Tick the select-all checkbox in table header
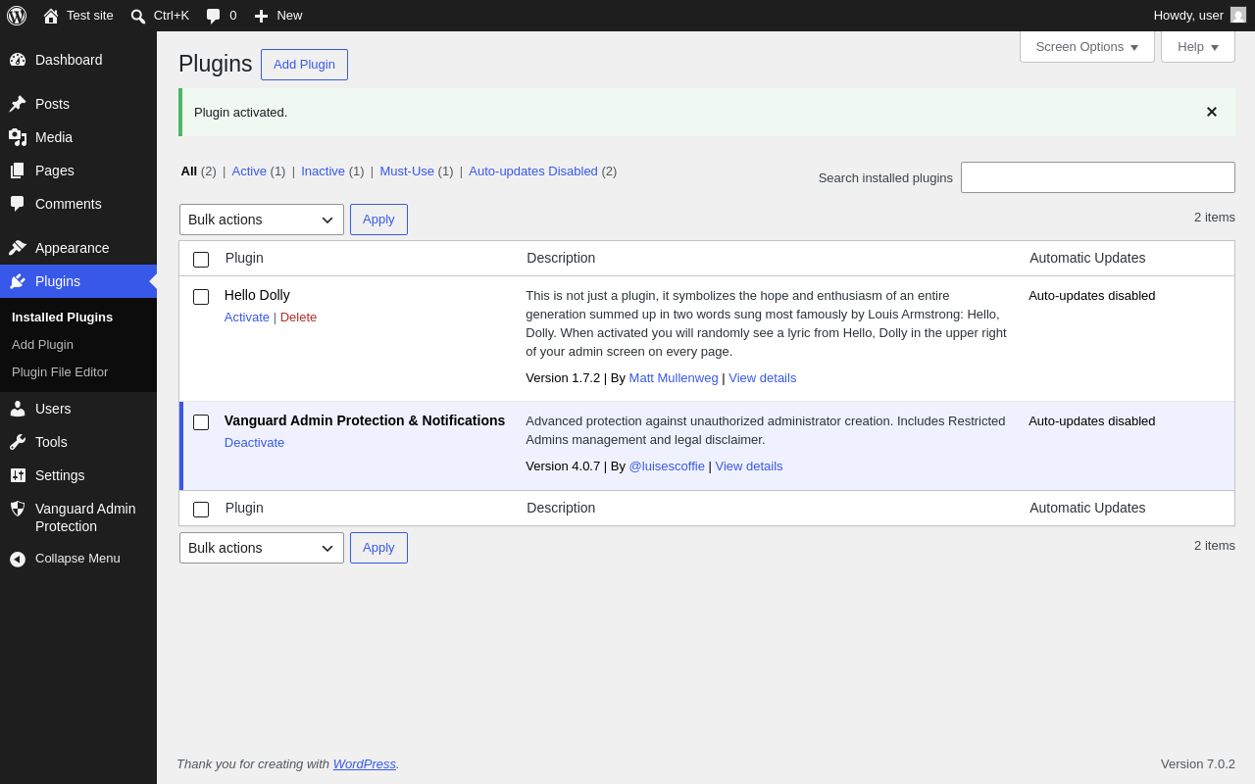This screenshot has height=784, width=1255. pyautogui.click(x=201, y=260)
